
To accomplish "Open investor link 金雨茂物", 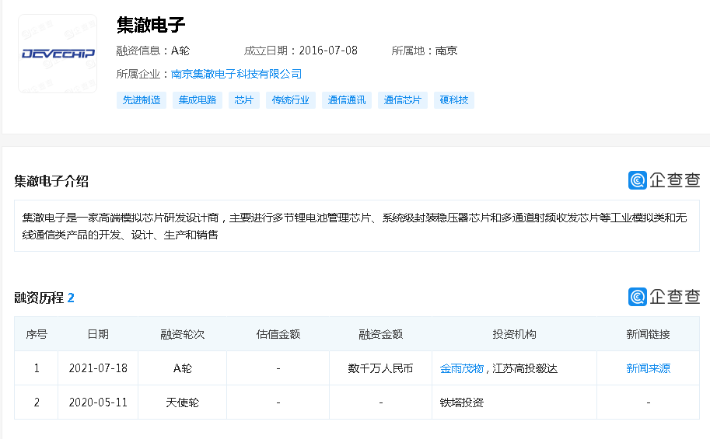I will pos(461,368).
